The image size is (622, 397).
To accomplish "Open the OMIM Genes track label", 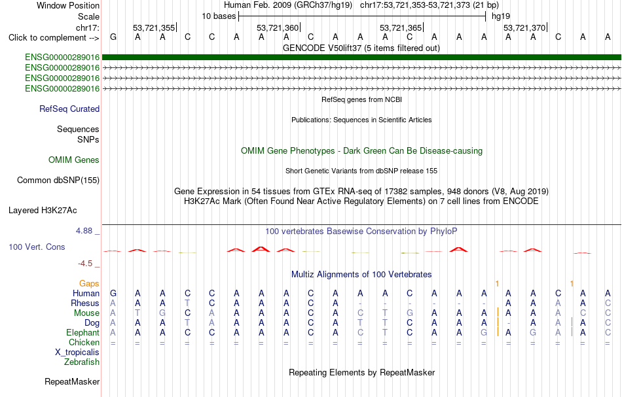I will 74,160.
